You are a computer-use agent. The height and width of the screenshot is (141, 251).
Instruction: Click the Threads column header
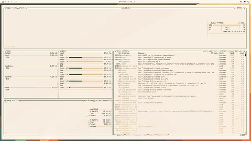[215, 53]
